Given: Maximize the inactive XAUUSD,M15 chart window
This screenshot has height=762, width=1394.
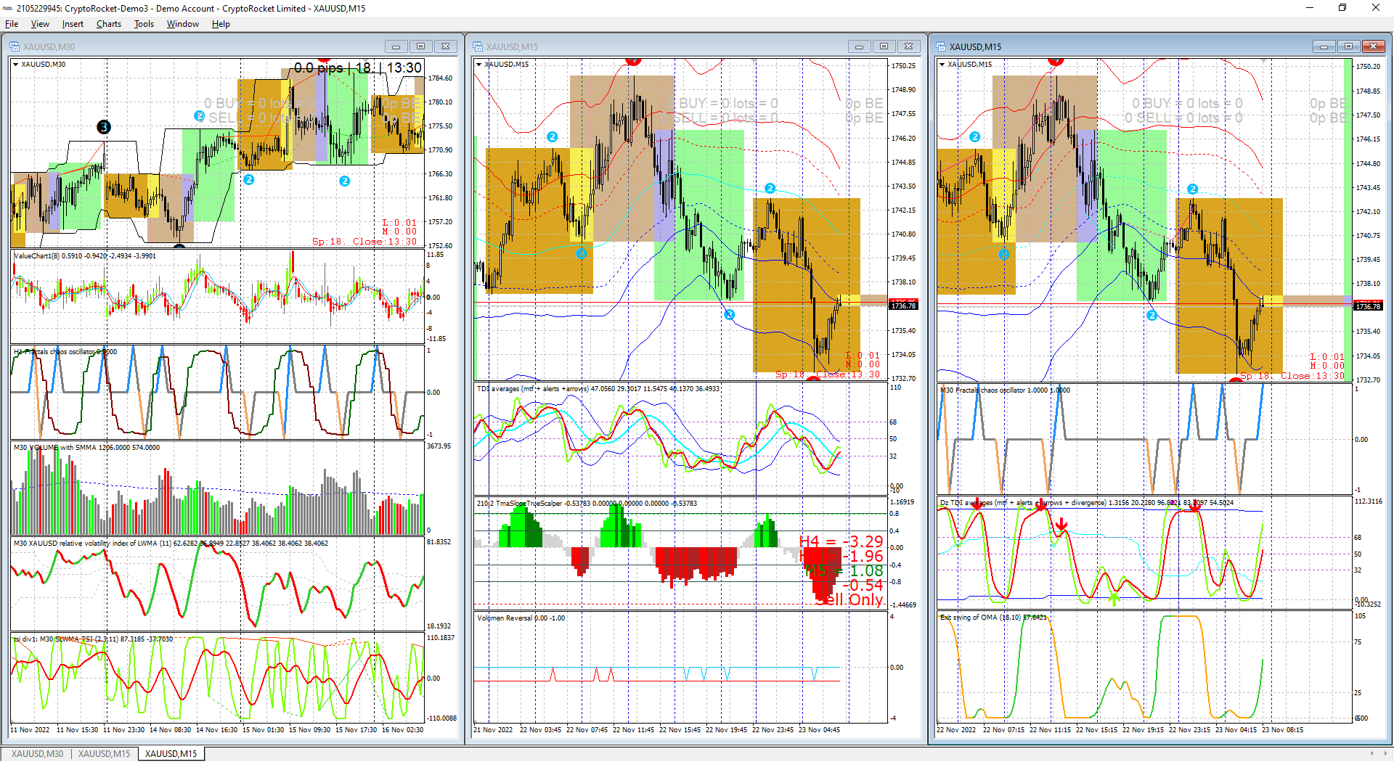Looking at the screenshot, I should tap(884, 46).
